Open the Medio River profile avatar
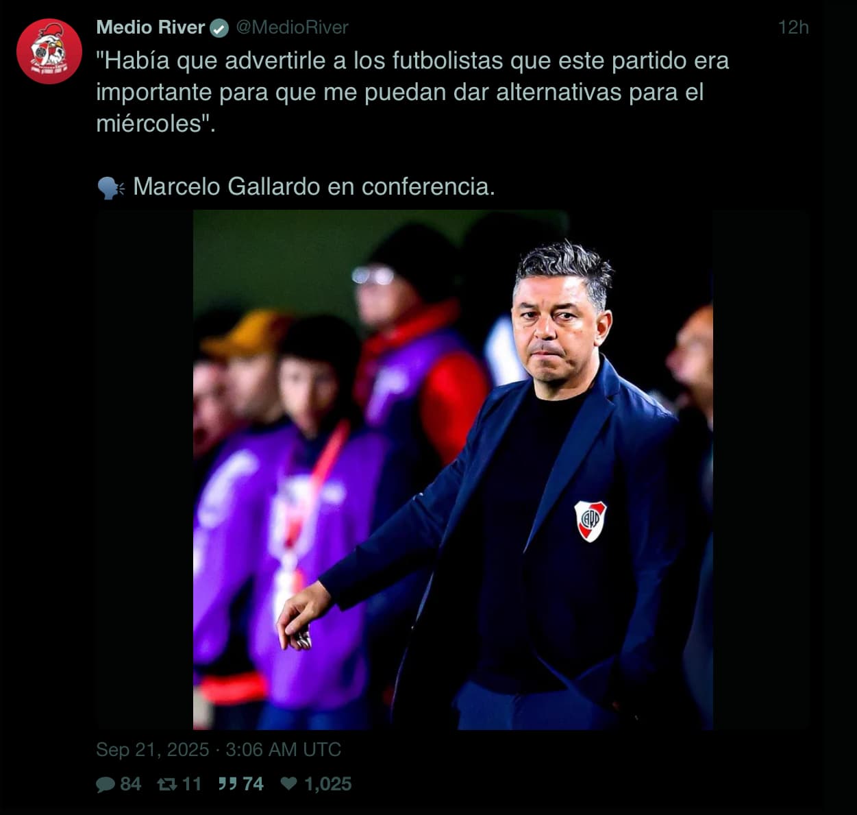Viewport: 857px width, 815px height. point(49,51)
